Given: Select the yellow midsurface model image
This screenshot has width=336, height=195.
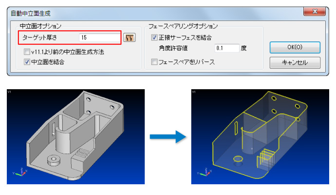Looking at the screenshot, I should pyautogui.click(x=260, y=136).
